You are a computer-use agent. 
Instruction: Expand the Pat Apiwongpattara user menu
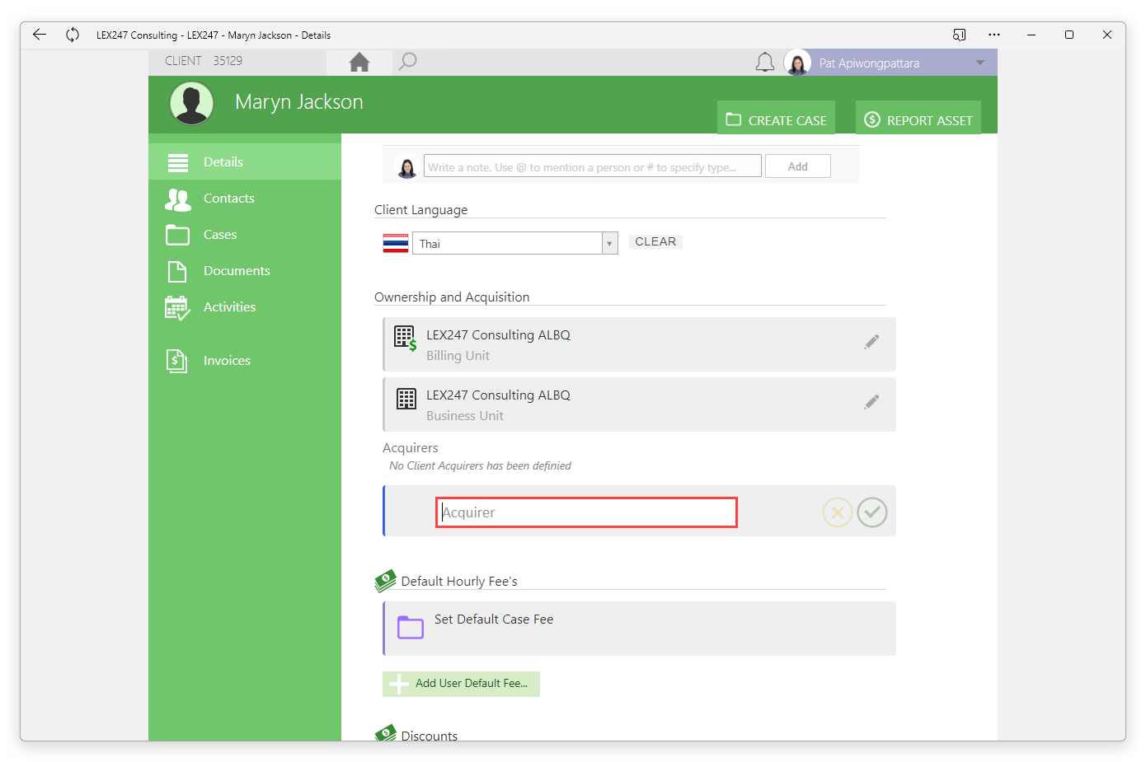point(979,62)
